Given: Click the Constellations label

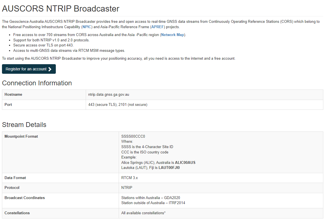Looking at the screenshot, I should click(x=17, y=213).
